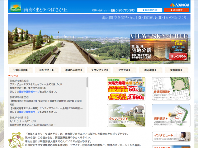Click the TOPICS list scrollbar thumb

[x=87, y=82]
